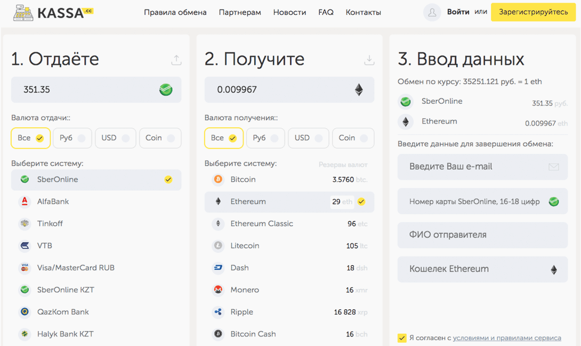Select Dash in the receive list
This screenshot has width=581, height=346.
pyautogui.click(x=289, y=268)
